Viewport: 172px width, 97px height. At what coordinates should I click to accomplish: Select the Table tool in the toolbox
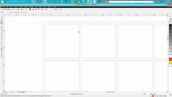tap(1, 42)
